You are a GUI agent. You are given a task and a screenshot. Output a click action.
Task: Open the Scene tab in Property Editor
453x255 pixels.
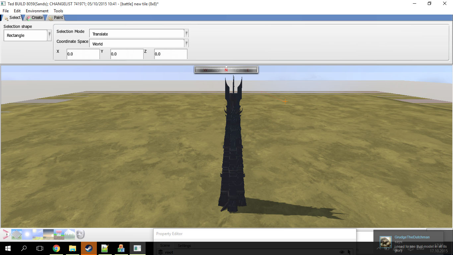tap(165, 246)
